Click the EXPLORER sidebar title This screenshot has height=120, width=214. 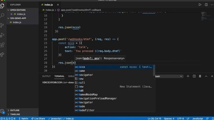pyautogui.click(x=15, y=5)
